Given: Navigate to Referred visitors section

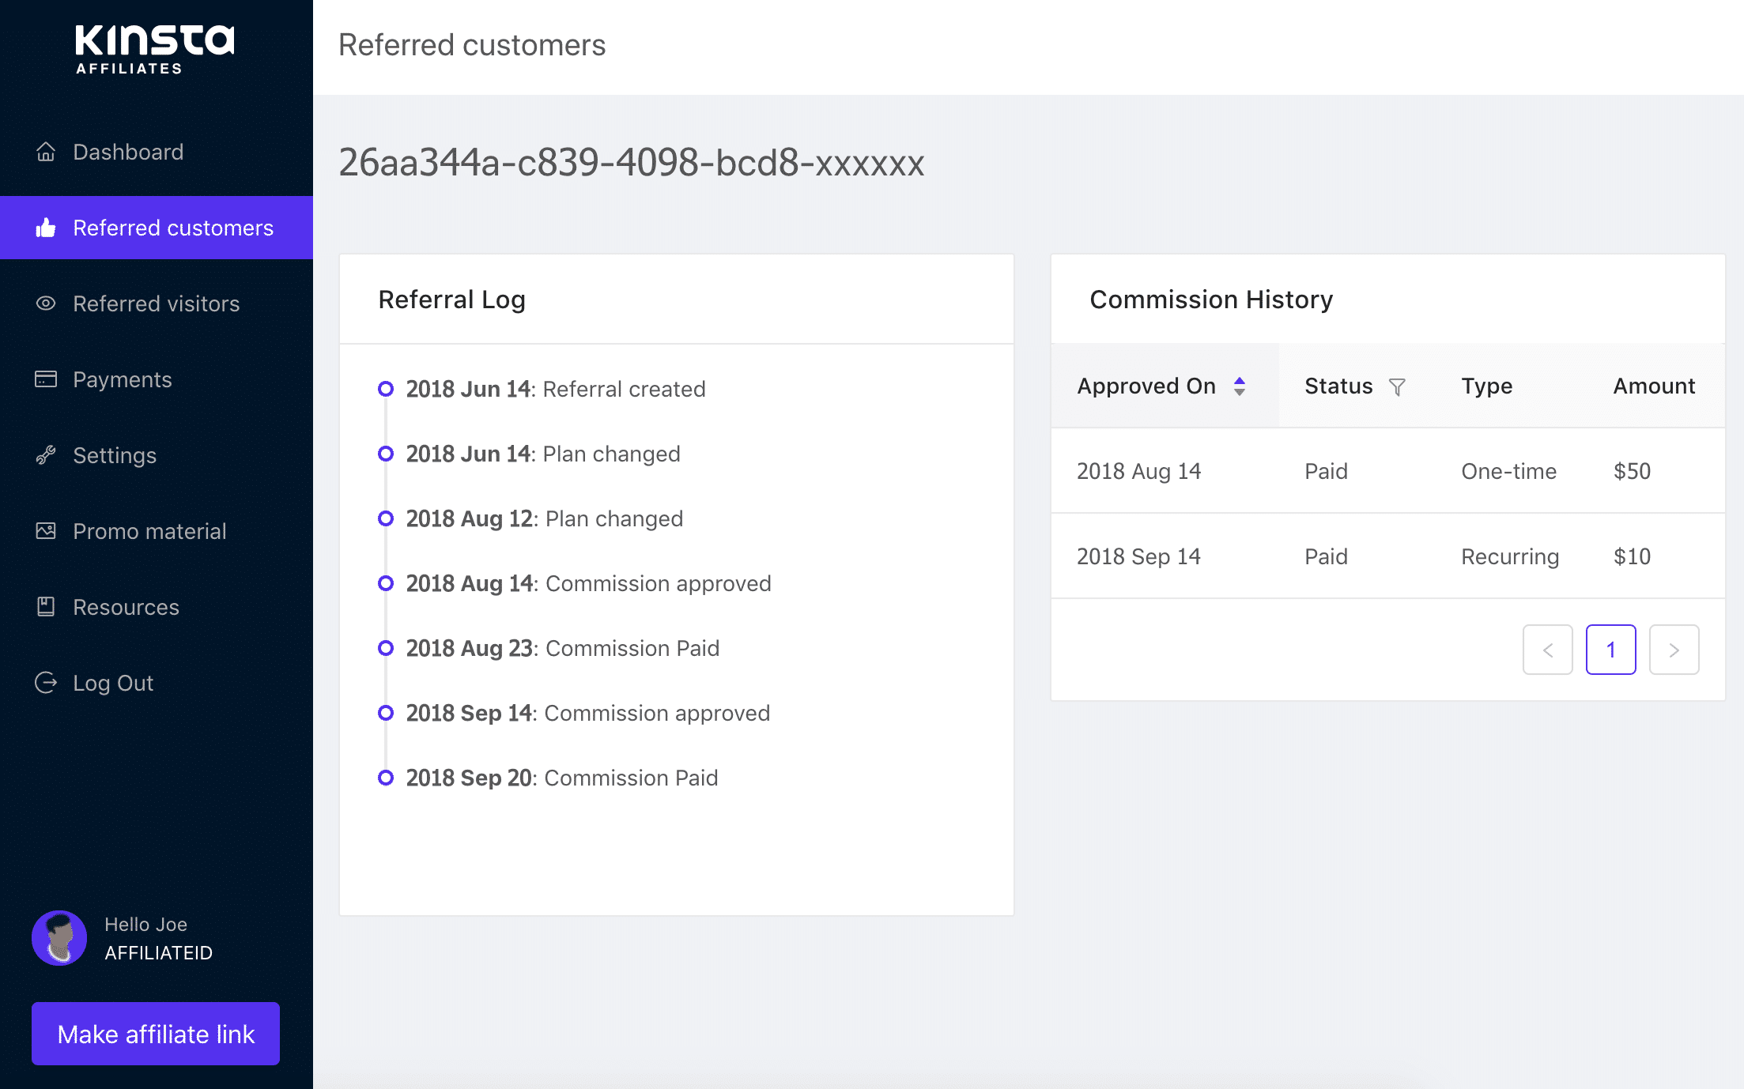Looking at the screenshot, I should pos(156,303).
